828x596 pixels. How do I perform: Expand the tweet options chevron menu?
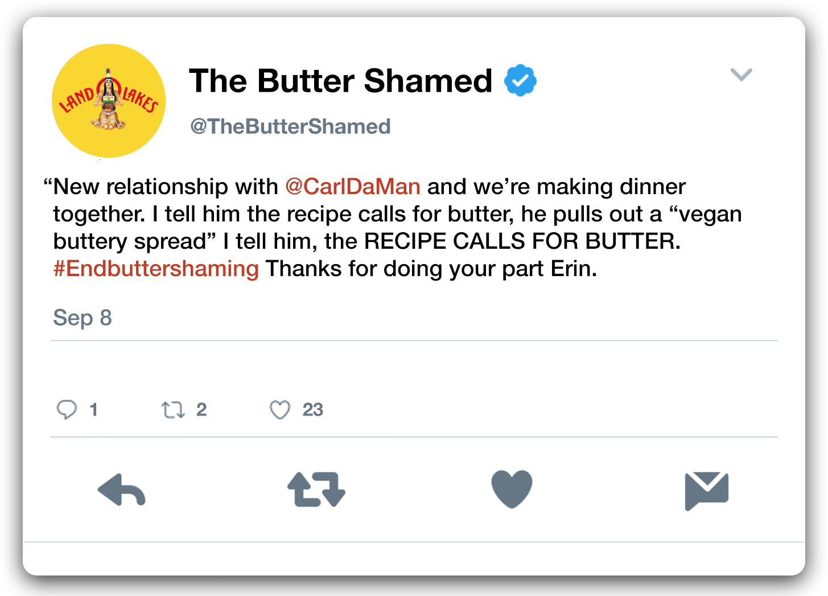pyautogui.click(x=741, y=75)
